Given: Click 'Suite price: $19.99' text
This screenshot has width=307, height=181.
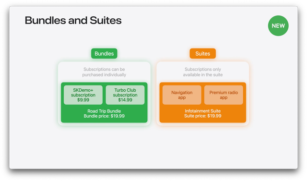Looking at the screenshot, I should tap(202, 116).
